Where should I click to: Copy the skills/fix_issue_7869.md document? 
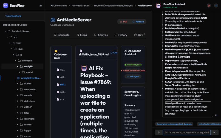tap(114, 53)
